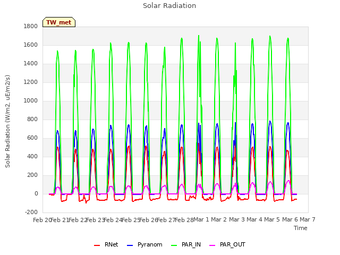Click the 1400 y-axis tick label
Screen dimensions: 340x255
[31, 64]
